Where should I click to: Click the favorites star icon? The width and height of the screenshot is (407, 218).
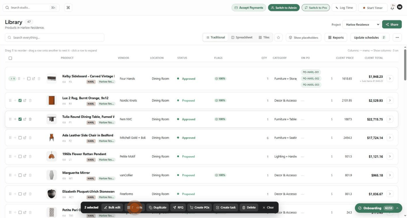[x=278, y=37]
